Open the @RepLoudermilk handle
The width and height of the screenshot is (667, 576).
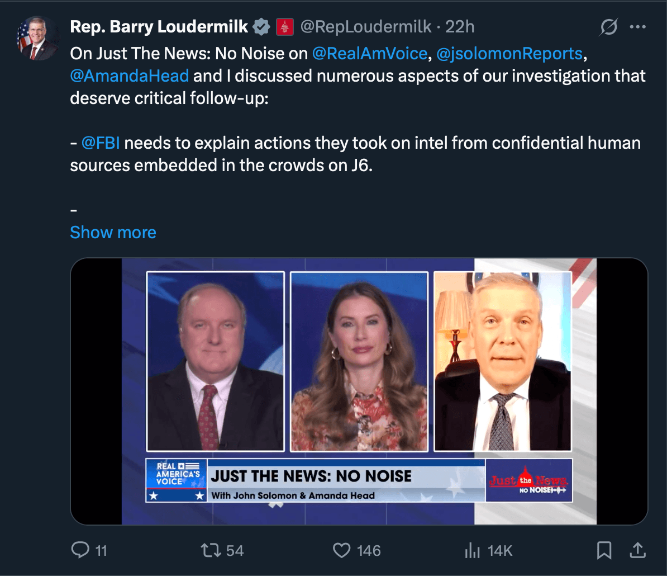pyautogui.click(x=366, y=26)
